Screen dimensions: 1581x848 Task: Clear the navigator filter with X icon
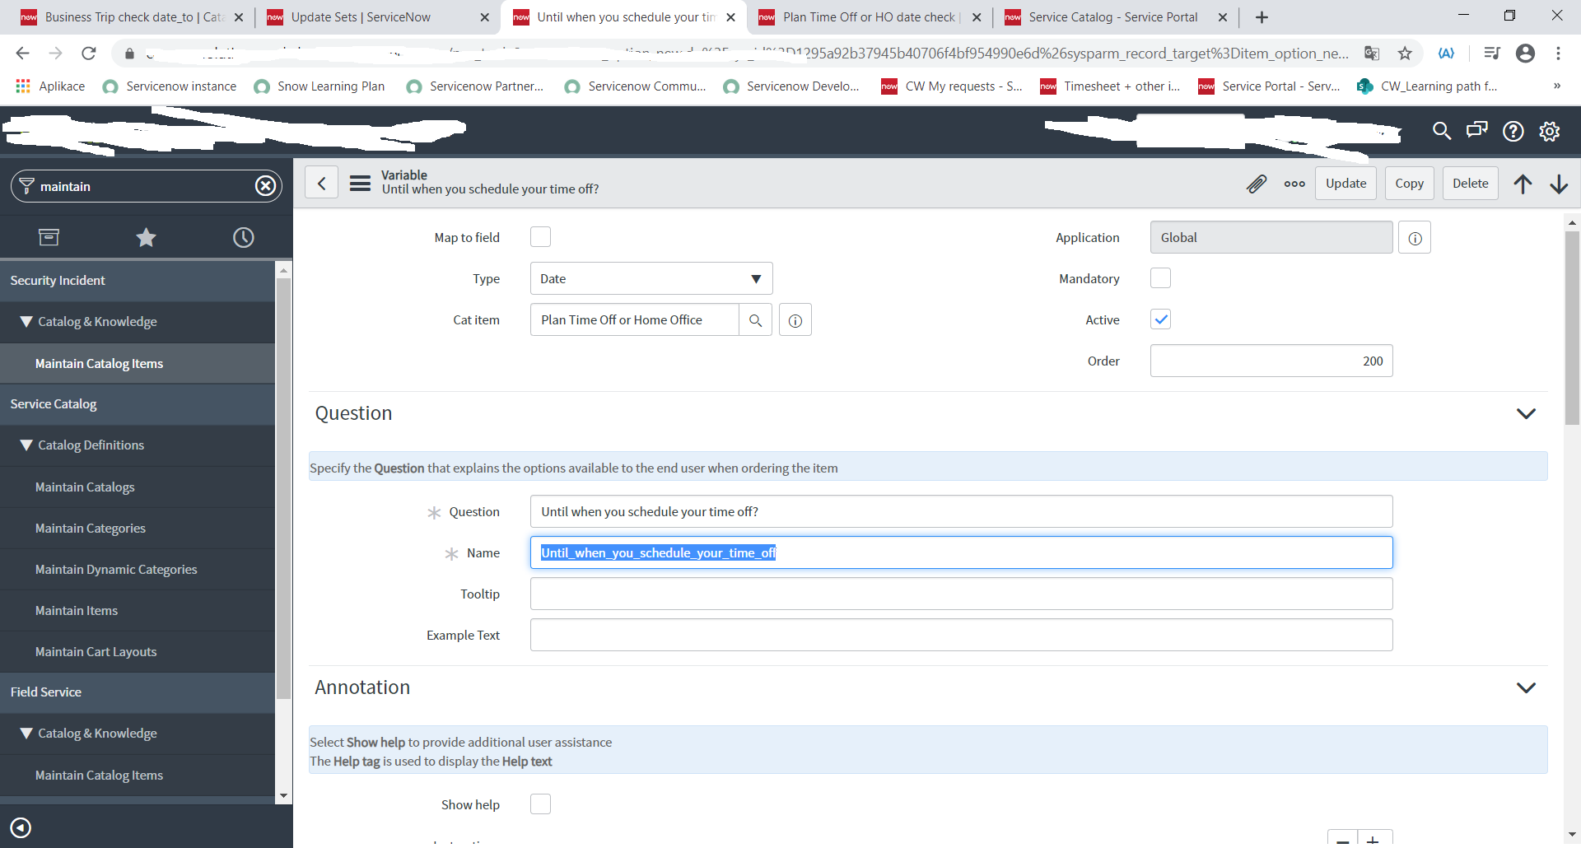click(x=265, y=186)
